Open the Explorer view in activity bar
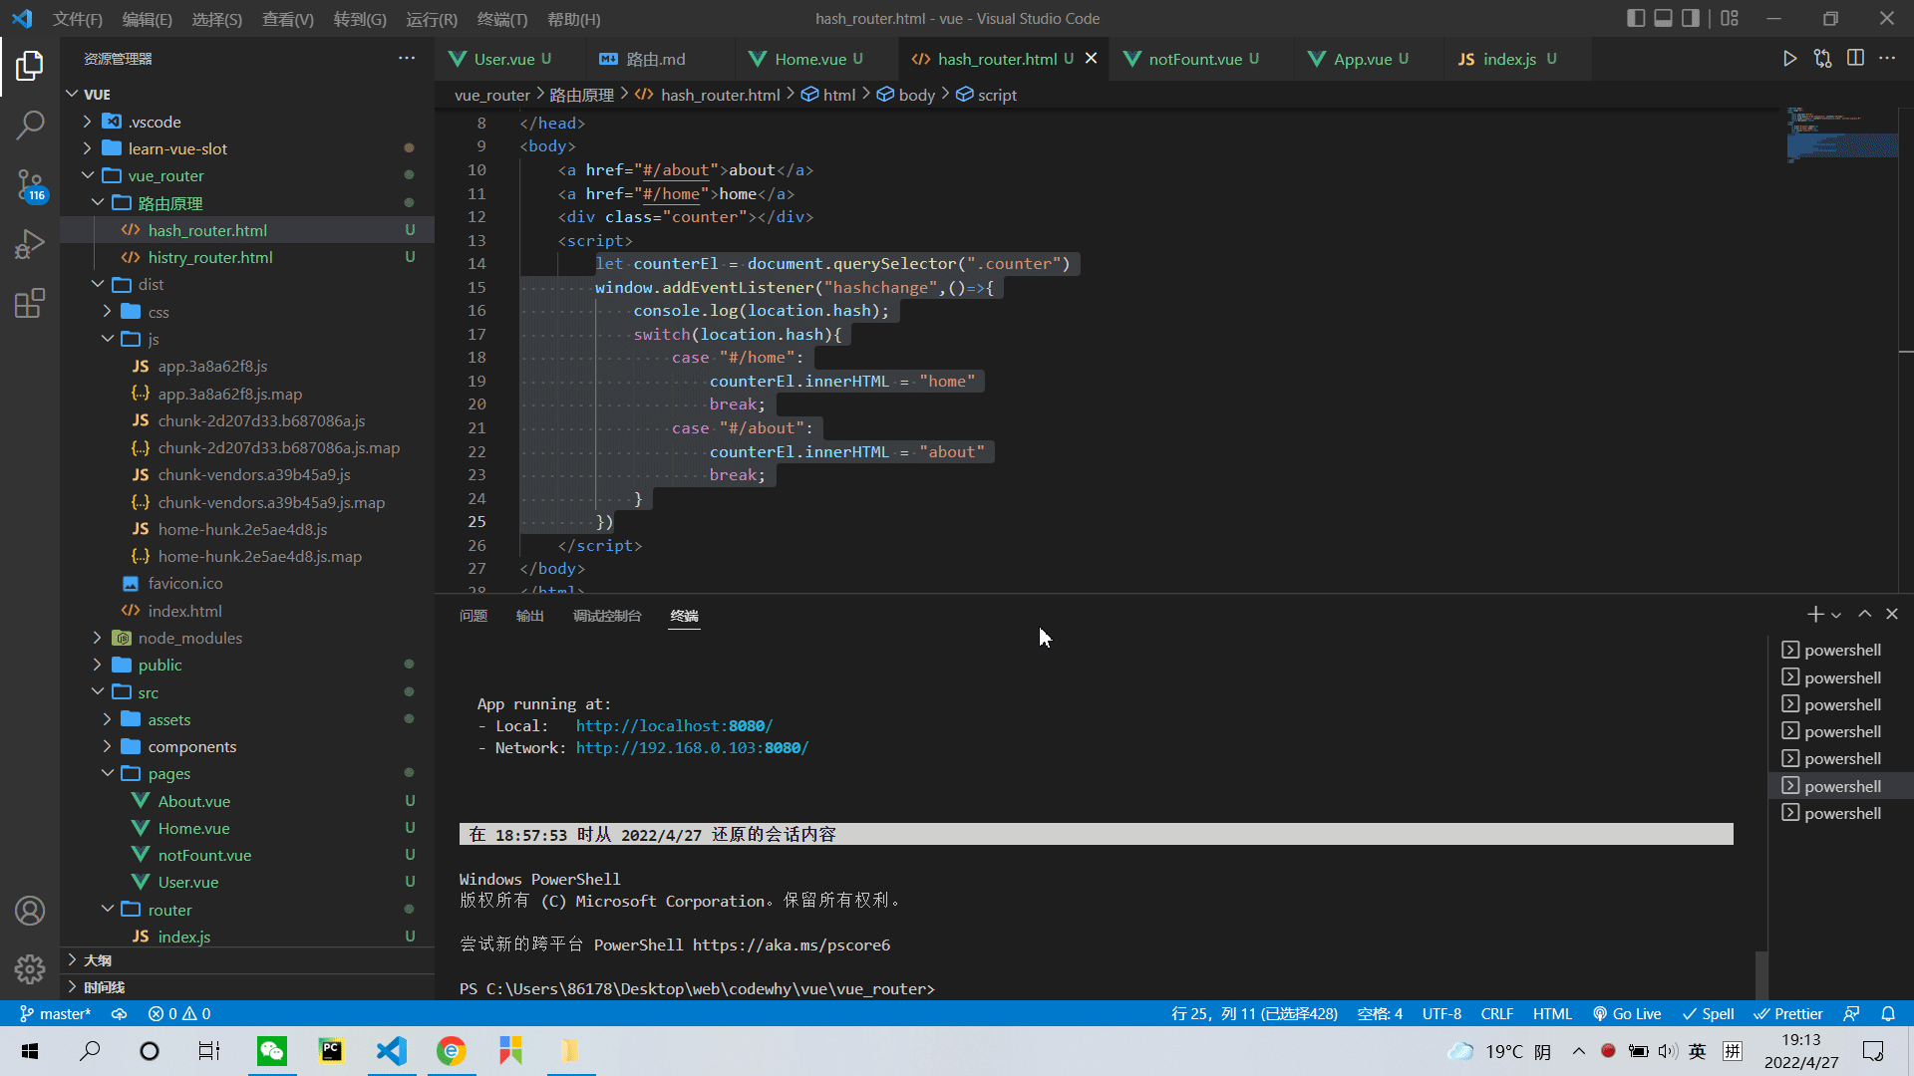This screenshot has width=1914, height=1076. (x=30, y=67)
